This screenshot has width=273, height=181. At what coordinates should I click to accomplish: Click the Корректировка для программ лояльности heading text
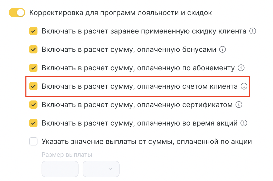point(121,13)
